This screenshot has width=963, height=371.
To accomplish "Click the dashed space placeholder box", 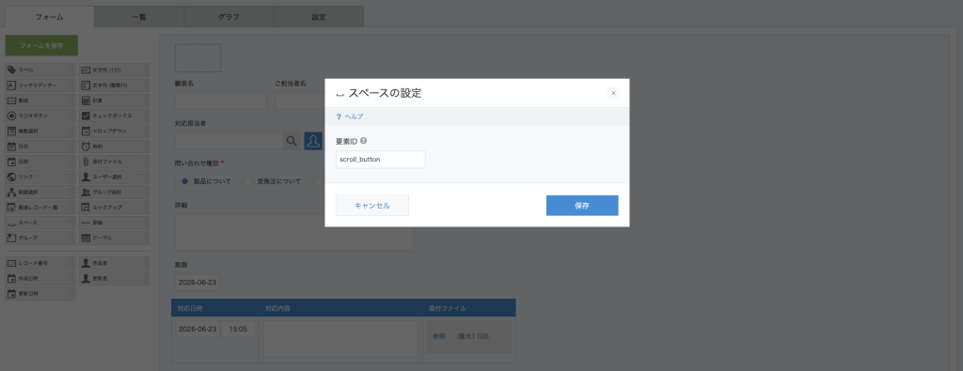I will (197, 57).
